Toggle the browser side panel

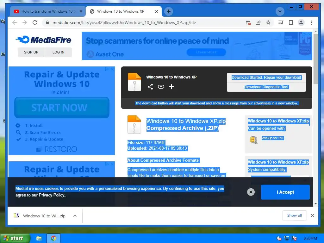point(291,22)
